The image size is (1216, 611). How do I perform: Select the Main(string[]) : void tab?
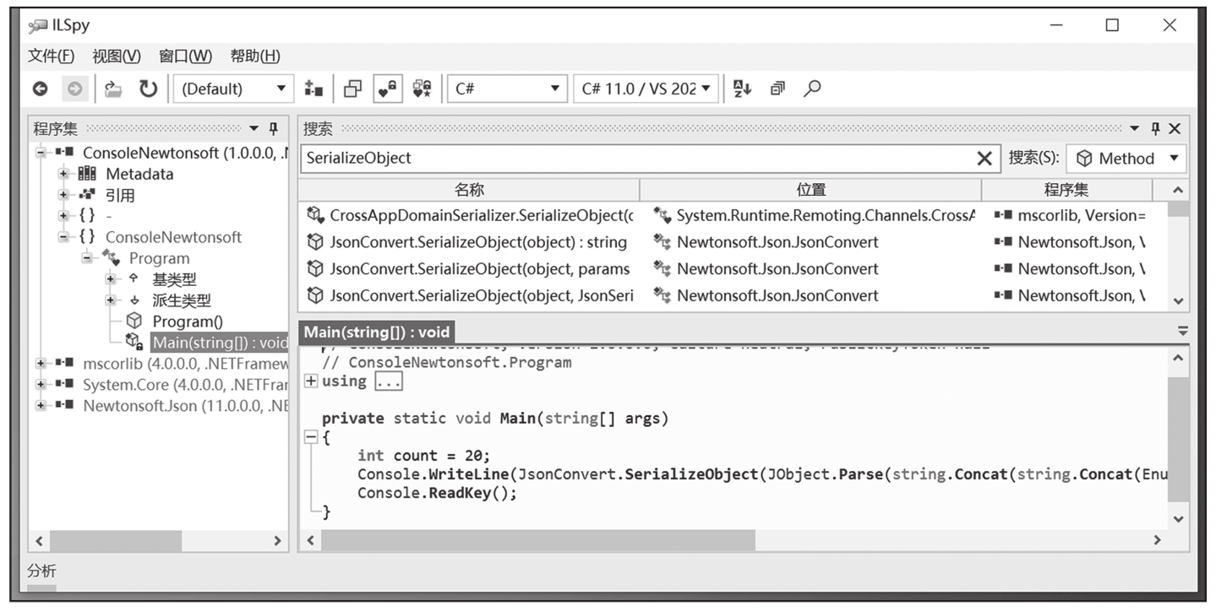(x=377, y=332)
